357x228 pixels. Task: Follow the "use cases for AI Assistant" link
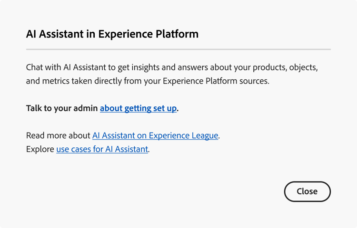click(x=102, y=149)
